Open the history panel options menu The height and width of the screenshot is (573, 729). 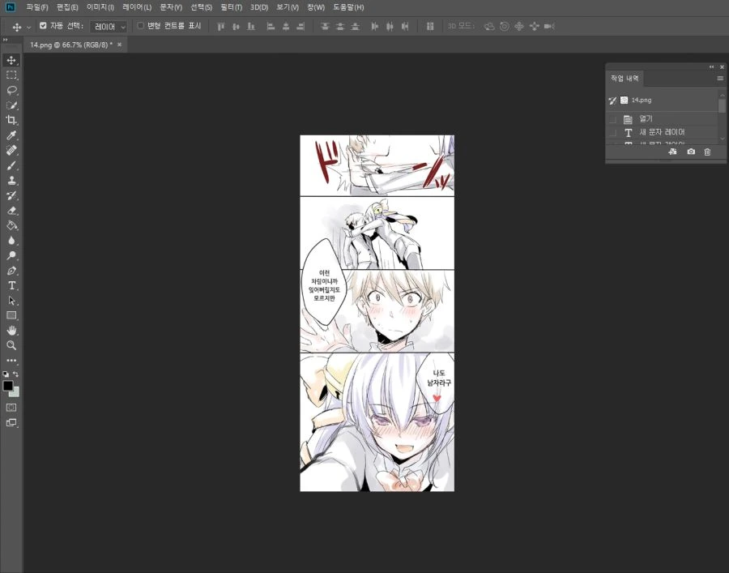click(x=721, y=78)
